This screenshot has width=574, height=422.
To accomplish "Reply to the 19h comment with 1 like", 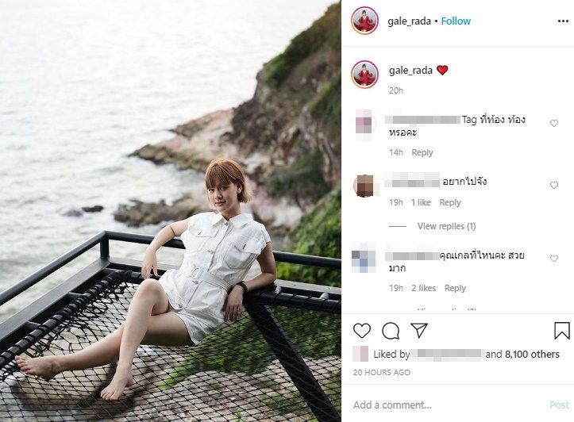I will click(x=450, y=202).
